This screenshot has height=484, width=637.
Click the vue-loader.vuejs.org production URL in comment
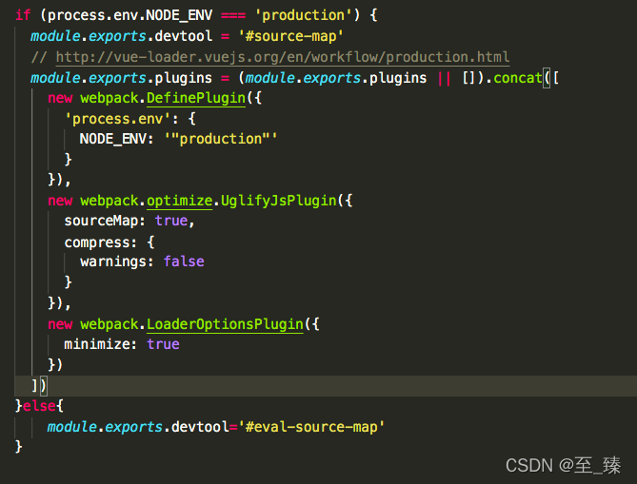pos(283,57)
